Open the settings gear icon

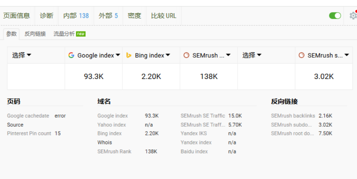pyautogui.click(x=353, y=16)
